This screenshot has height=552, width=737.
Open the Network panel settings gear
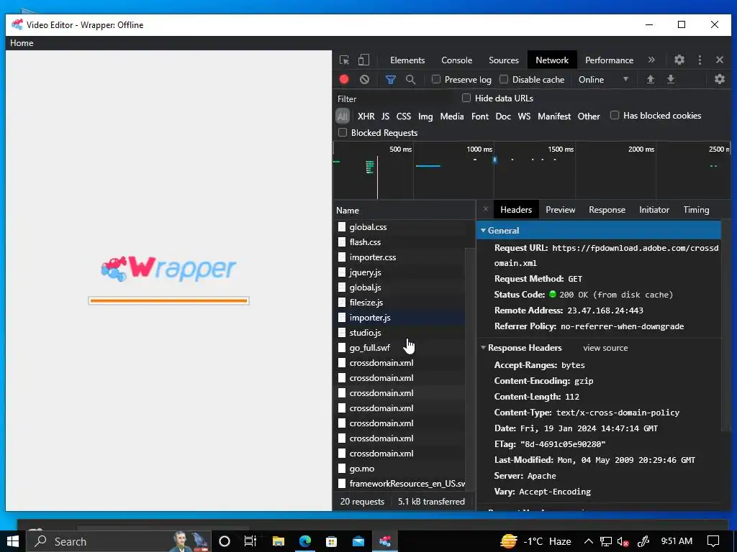point(720,79)
